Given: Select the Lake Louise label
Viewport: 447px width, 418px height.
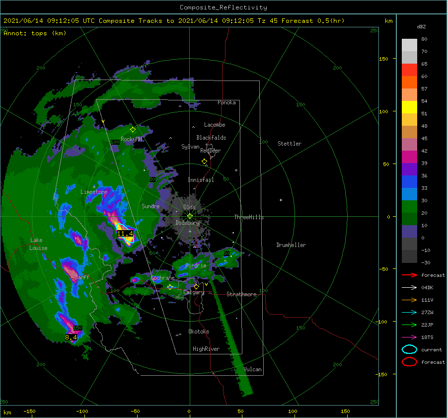Looking at the screenshot, I should coord(38,244).
